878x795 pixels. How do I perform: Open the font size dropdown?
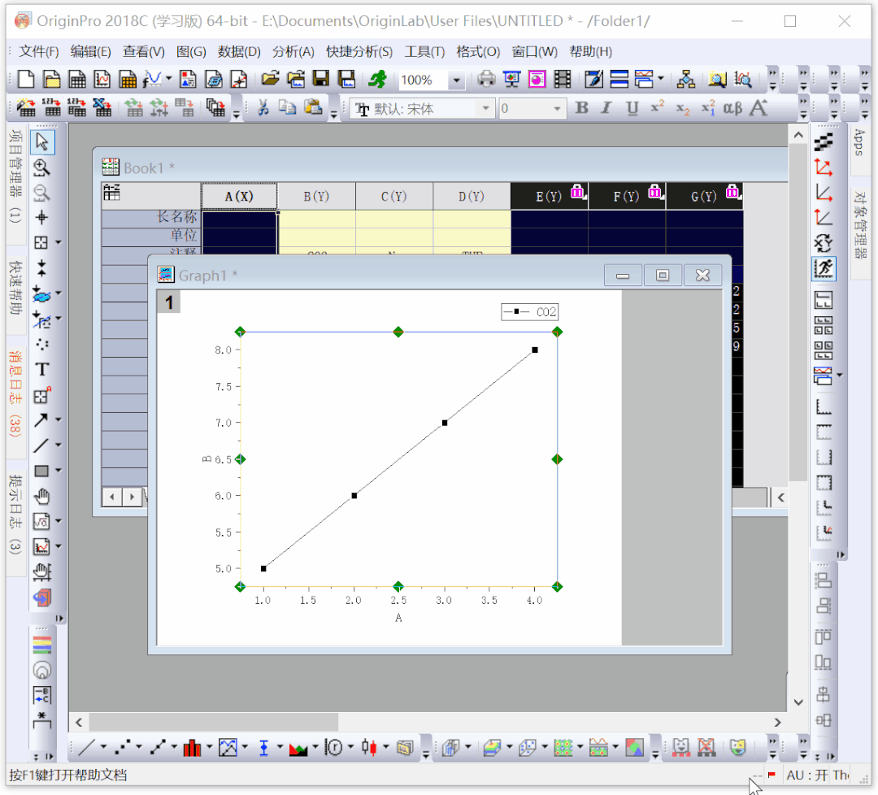(x=557, y=108)
